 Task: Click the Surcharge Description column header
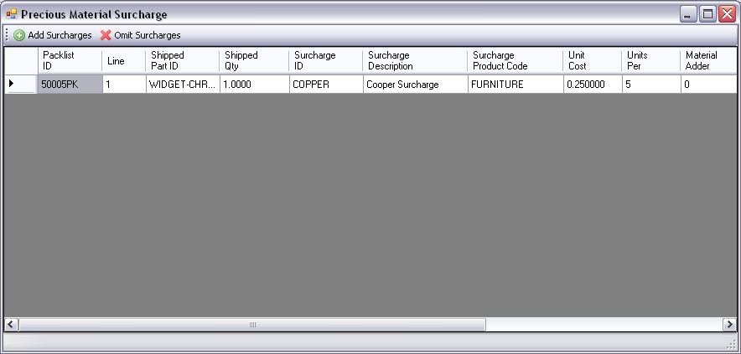415,60
